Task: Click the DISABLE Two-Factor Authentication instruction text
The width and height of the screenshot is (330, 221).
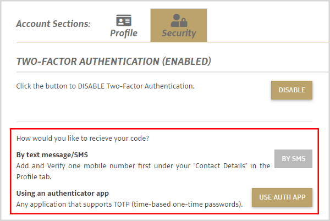Action: point(105,86)
